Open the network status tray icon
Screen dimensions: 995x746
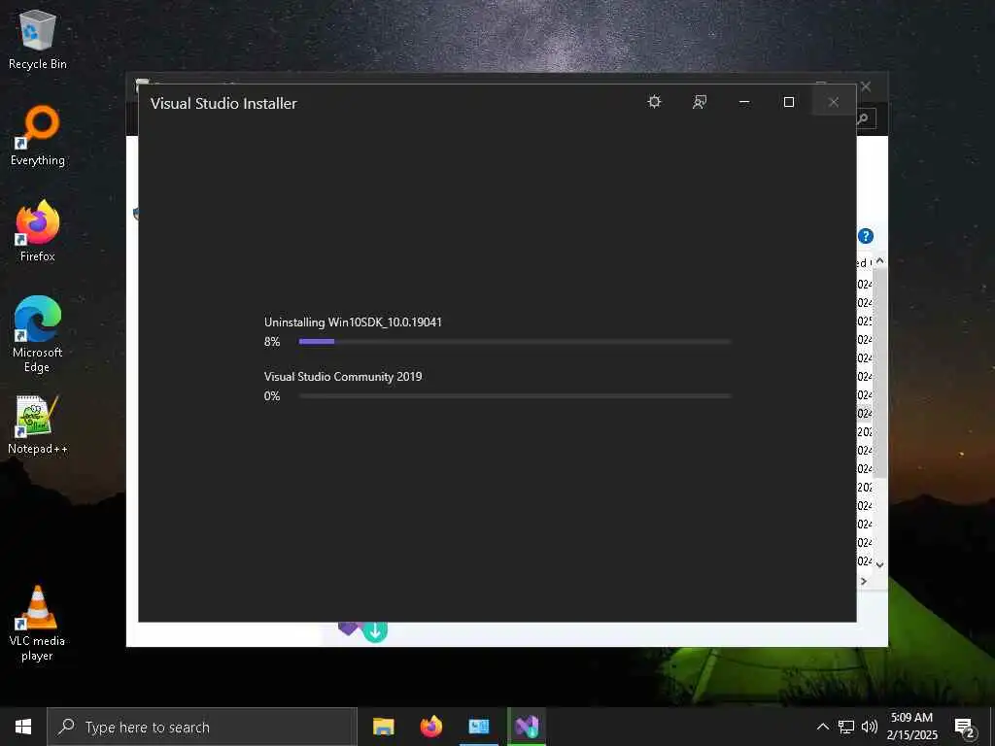pyautogui.click(x=846, y=727)
